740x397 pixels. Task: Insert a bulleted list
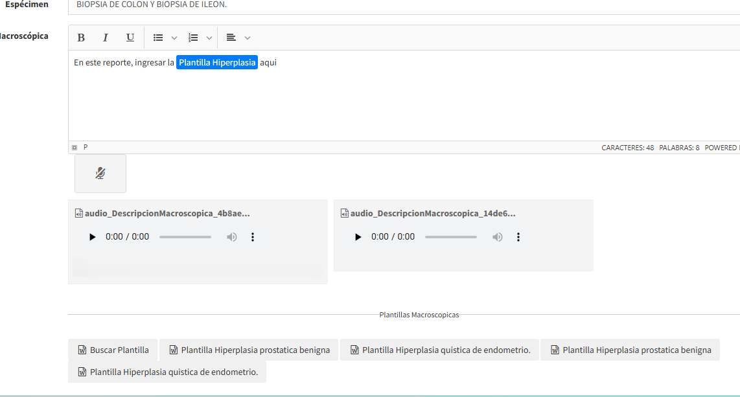pos(158,38)
